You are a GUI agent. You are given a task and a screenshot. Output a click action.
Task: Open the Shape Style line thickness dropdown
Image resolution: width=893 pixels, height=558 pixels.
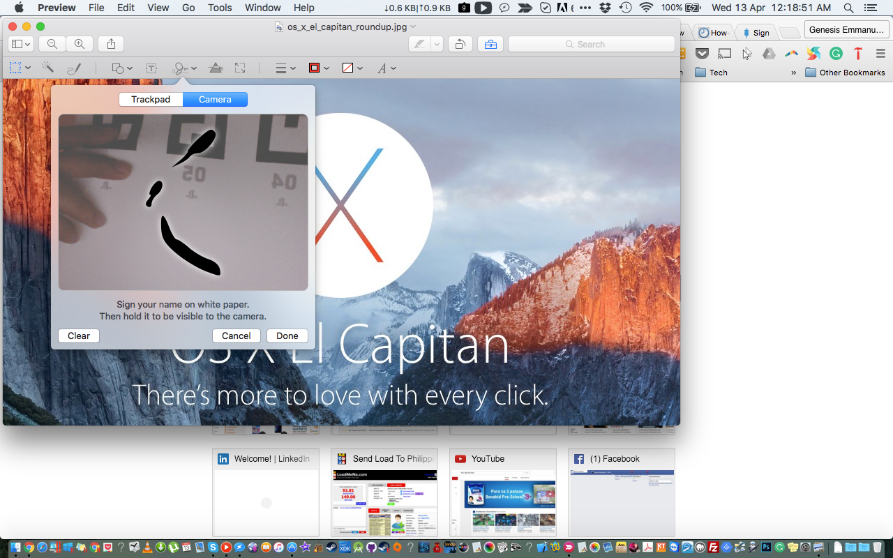click(x=285, y=68)
